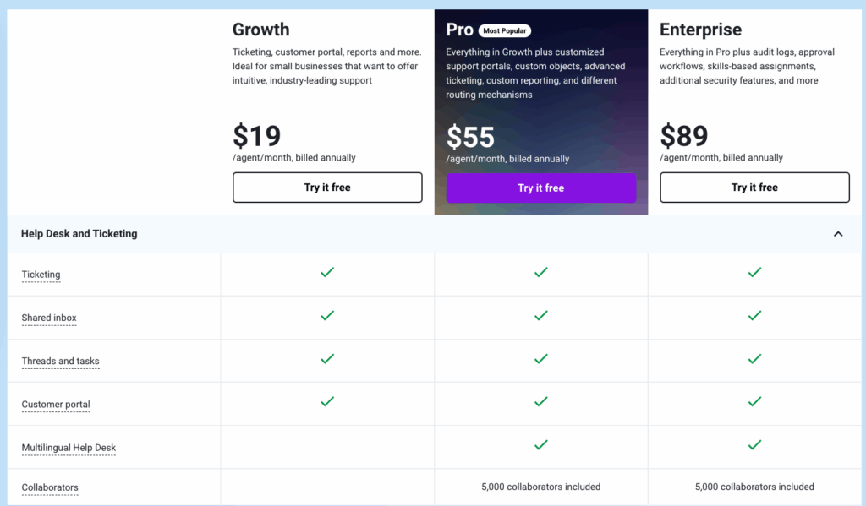Click Growth plan's Threads and tasks checkmark
The width and height of the screenshot is (866, 506).
point(327,360)
